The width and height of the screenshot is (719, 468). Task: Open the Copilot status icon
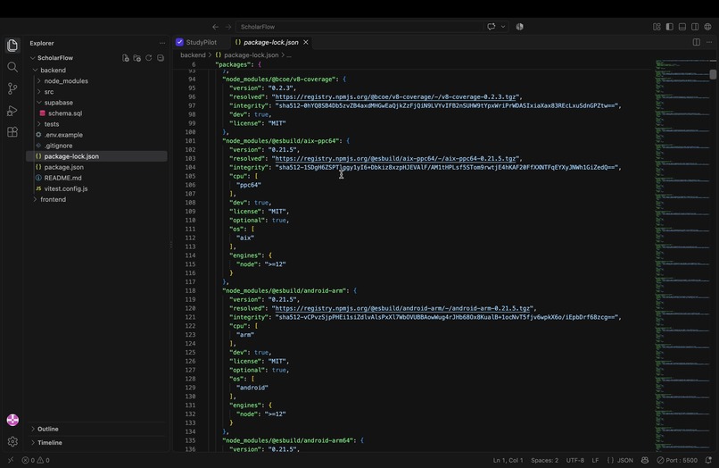645,460
